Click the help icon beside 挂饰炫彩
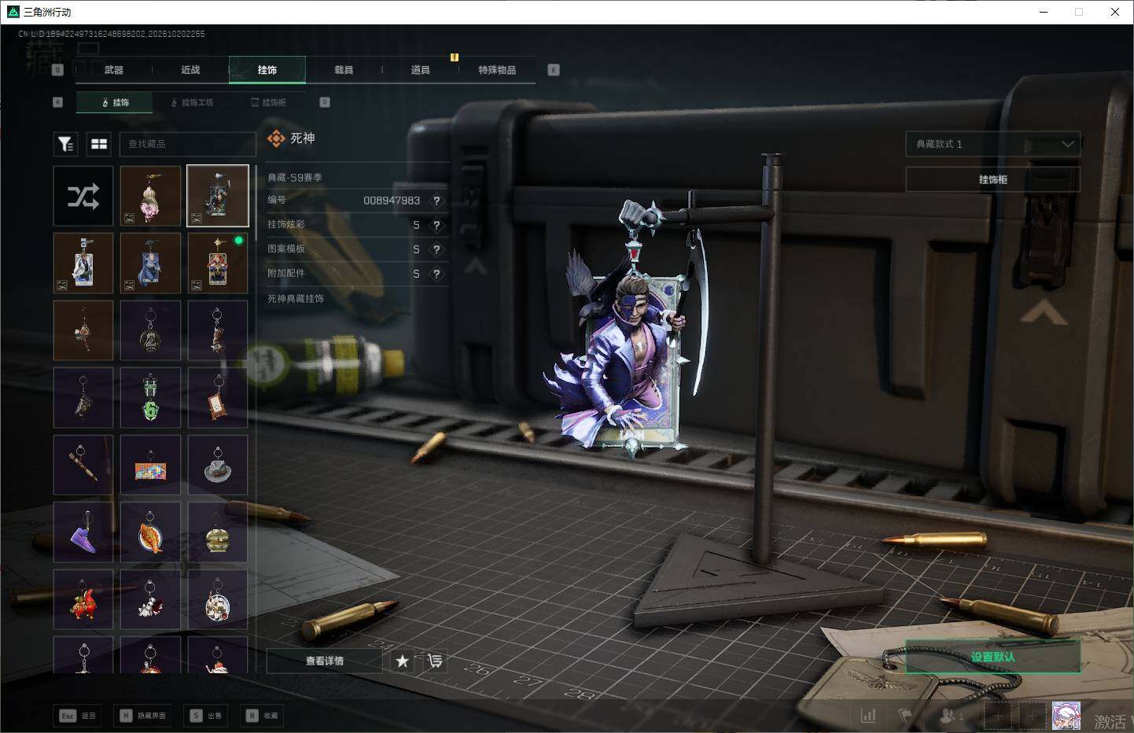Image resolution: width=1134 pixels, height=733 pixels. [x=436, y=225]
